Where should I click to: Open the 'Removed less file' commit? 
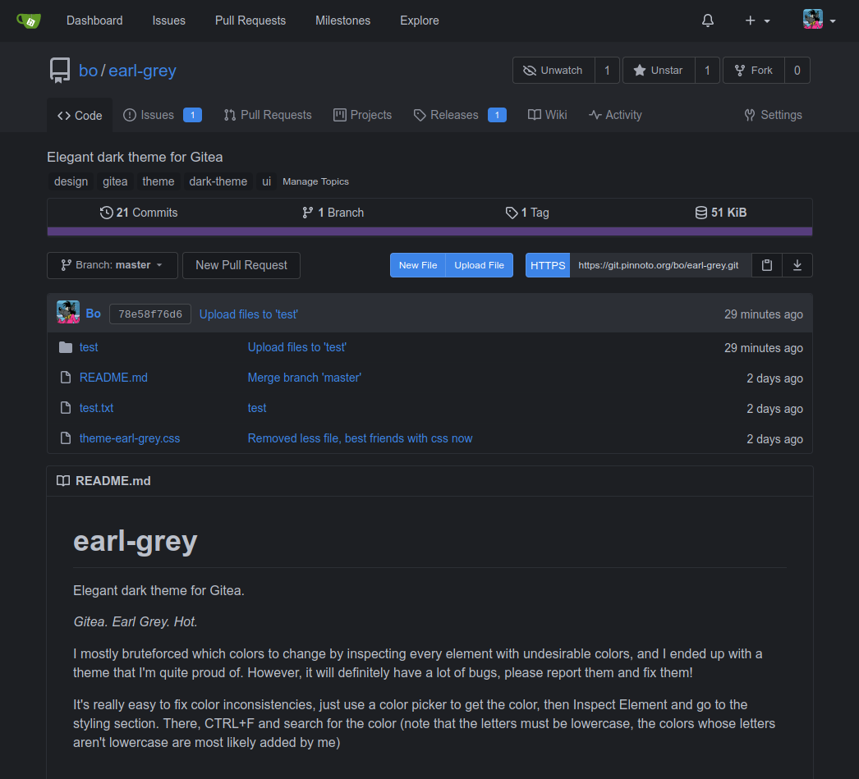click(360, 438)
